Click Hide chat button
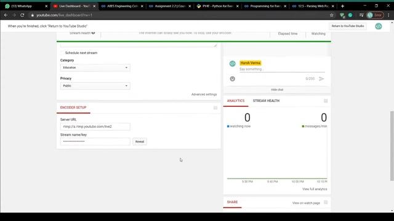 (x=277, y=90)
